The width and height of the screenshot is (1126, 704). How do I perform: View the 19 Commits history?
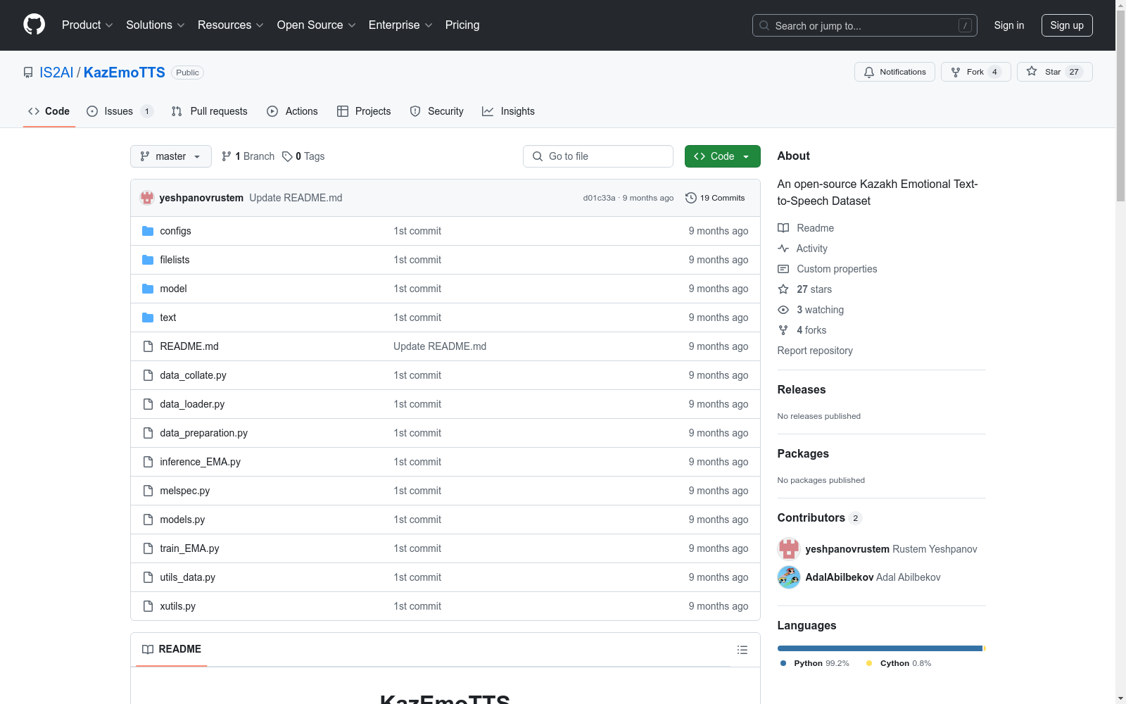(x=715, y=198)
